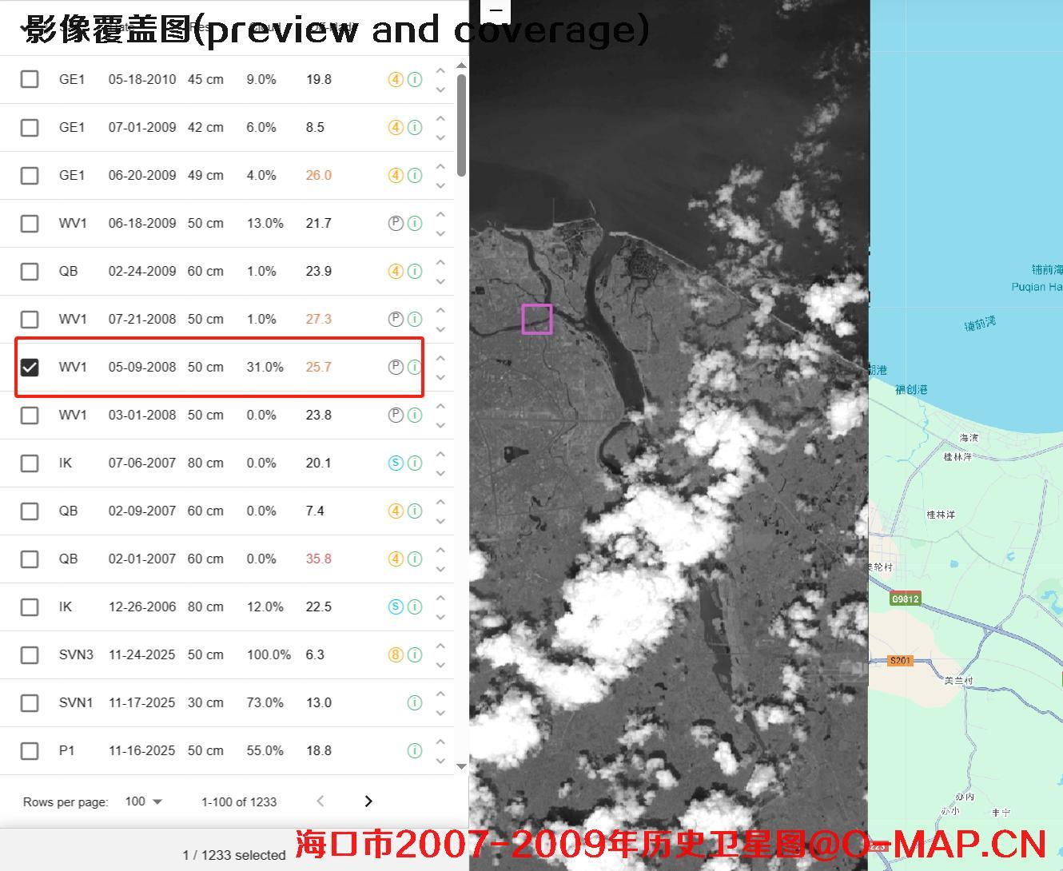Click the cloud value 35.8 on QB 02-01-2007

319,559
